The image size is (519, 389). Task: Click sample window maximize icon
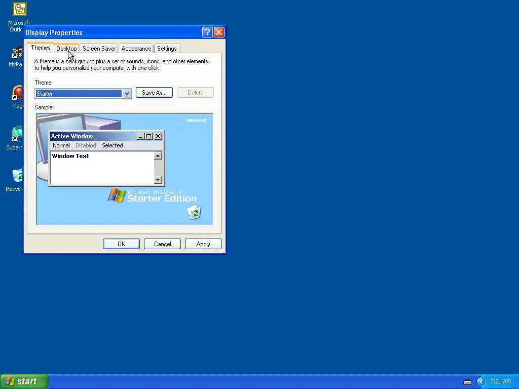click(149, 136)
